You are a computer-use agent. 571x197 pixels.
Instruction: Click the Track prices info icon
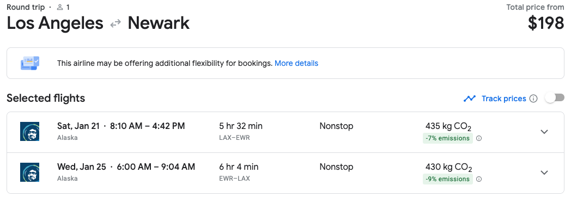point(533,98)
